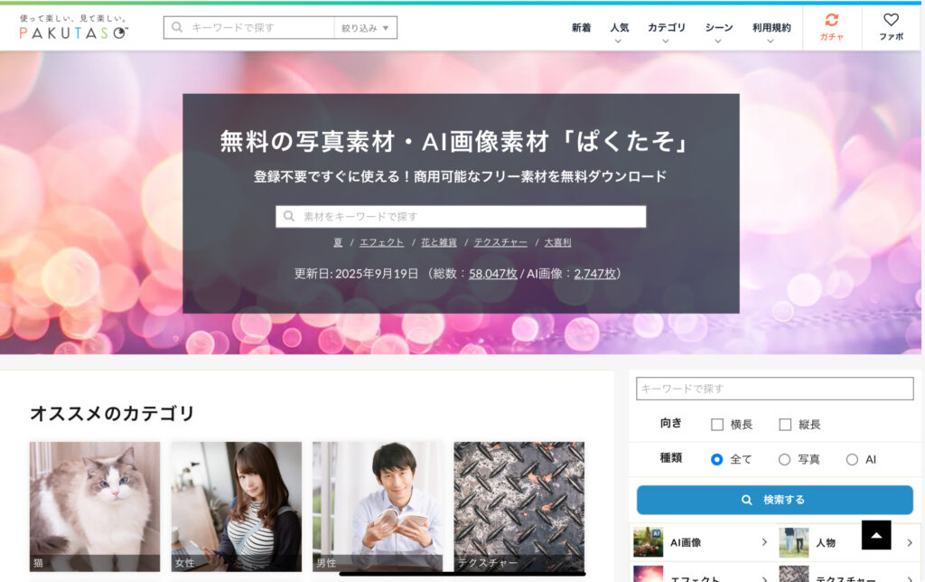Screen dimensions: 925x582
Task: Open the 人物 category icon
Action: [793, 542]
